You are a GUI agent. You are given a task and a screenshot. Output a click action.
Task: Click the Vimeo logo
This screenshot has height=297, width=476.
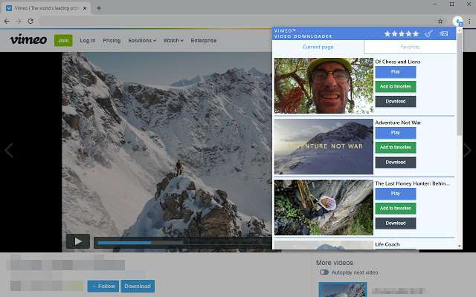coord(28,40)
